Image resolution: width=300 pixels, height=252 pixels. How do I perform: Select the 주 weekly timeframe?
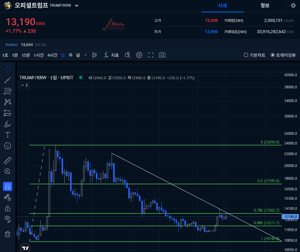[x=71, y=55]
